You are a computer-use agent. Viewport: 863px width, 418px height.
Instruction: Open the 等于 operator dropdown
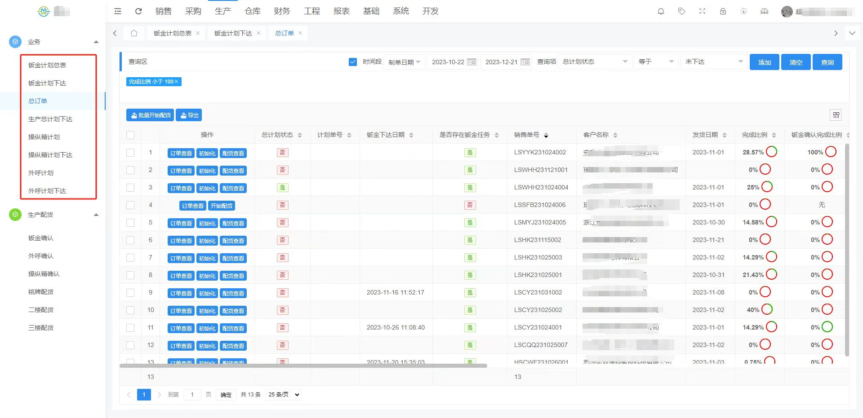coord(656,62)
